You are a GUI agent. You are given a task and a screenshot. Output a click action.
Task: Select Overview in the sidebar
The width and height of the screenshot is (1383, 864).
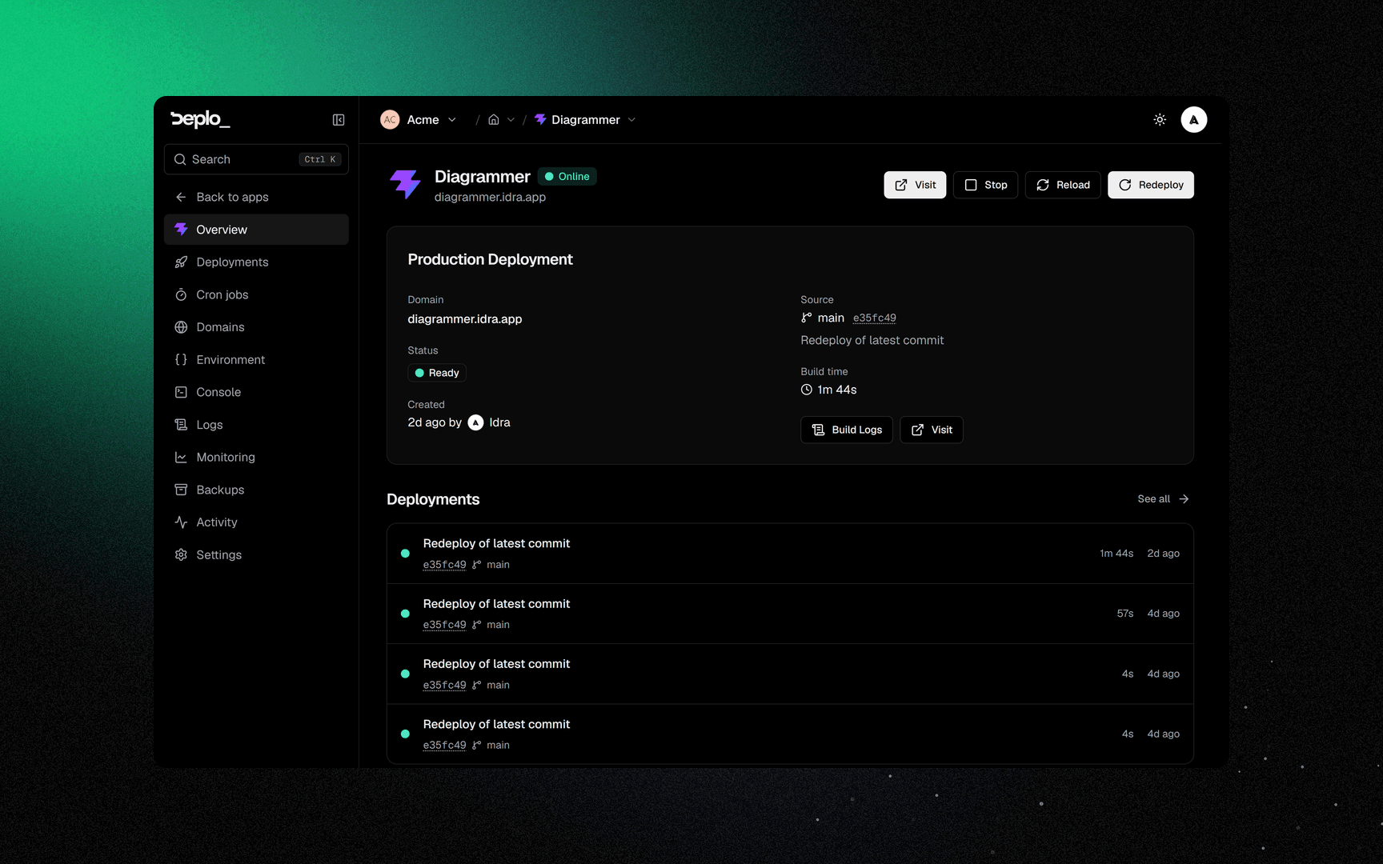(256, 230)
